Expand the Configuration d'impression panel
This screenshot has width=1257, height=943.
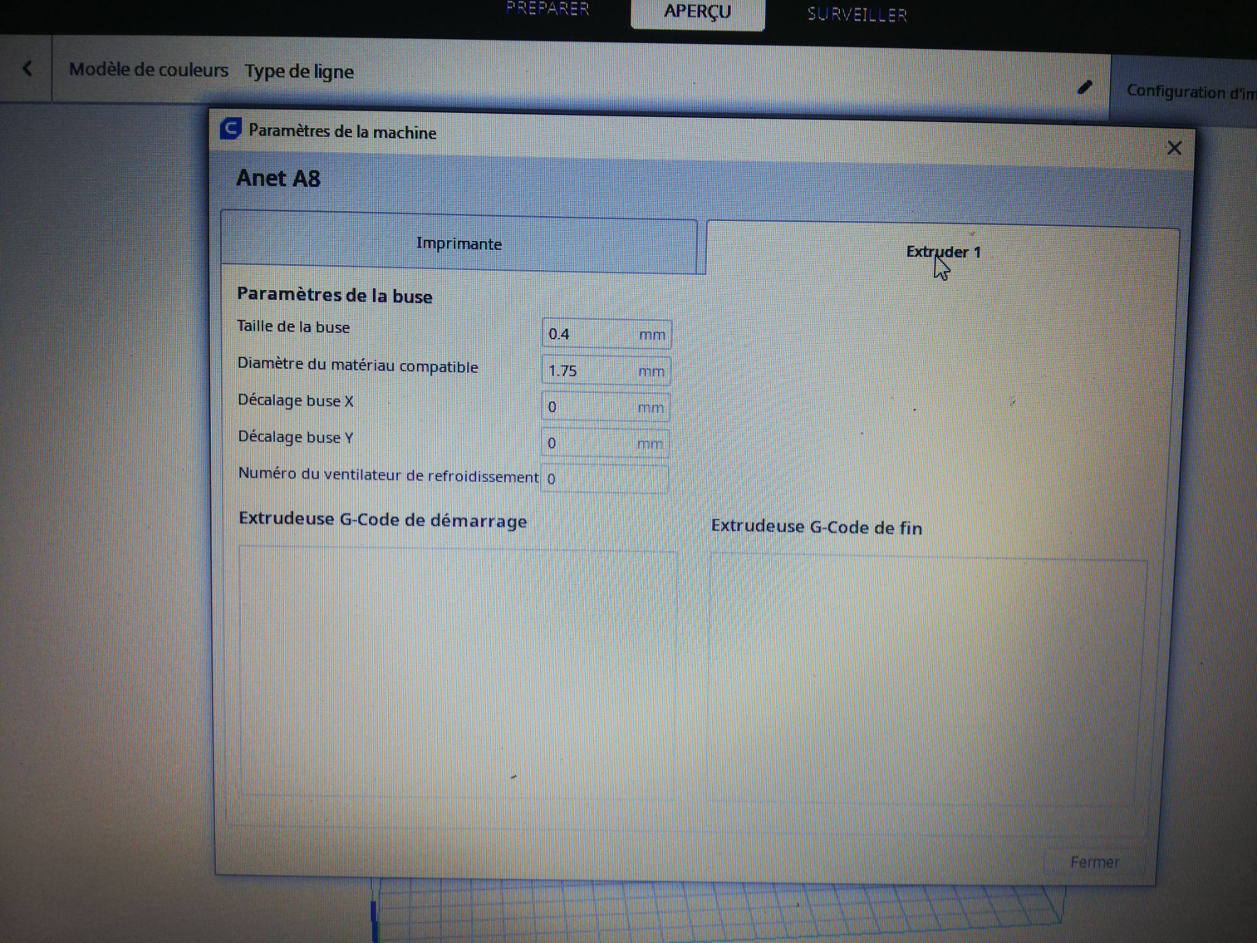(1189, 92)
